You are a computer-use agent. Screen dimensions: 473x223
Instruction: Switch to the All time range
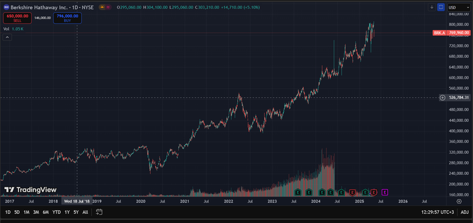tap(86, 212)
